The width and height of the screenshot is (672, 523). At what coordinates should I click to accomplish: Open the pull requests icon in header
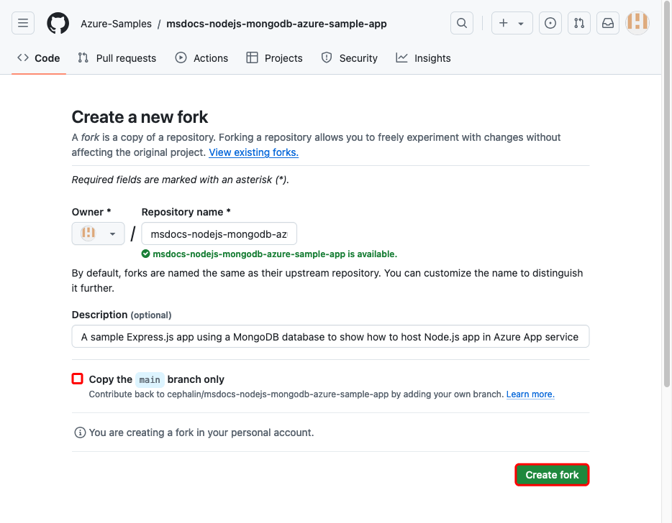point(578,23)
